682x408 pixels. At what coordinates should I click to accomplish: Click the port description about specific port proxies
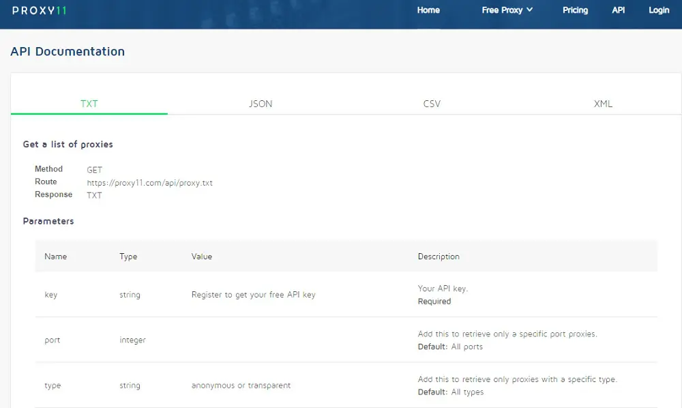(507, 334)
